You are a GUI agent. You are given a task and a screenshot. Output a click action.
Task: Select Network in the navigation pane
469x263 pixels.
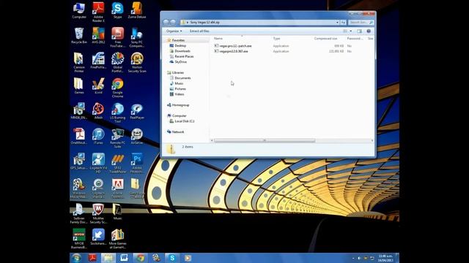coord(177,131)
